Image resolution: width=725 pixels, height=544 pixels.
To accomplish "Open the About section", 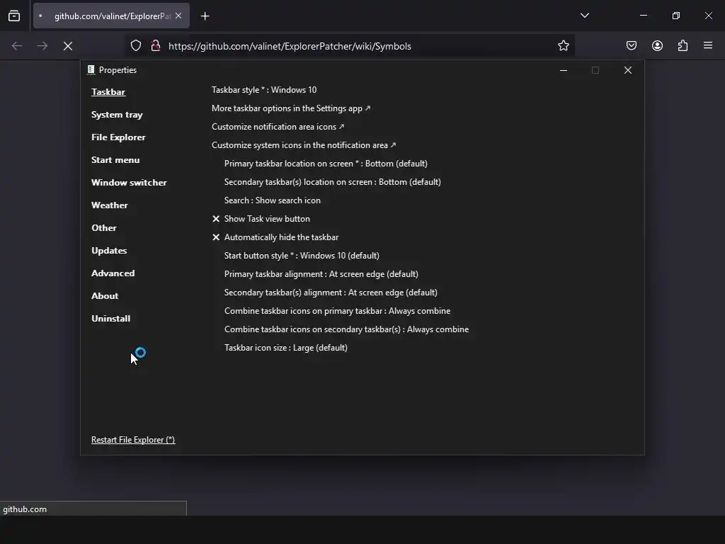I will pyautogui.click(x=105, y=296).
